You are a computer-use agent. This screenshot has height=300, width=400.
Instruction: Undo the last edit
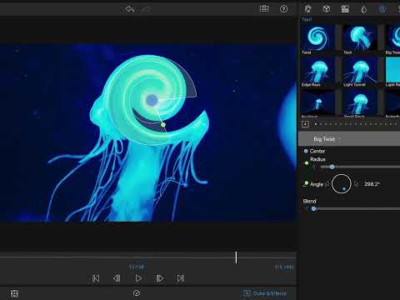pos(130,9)
